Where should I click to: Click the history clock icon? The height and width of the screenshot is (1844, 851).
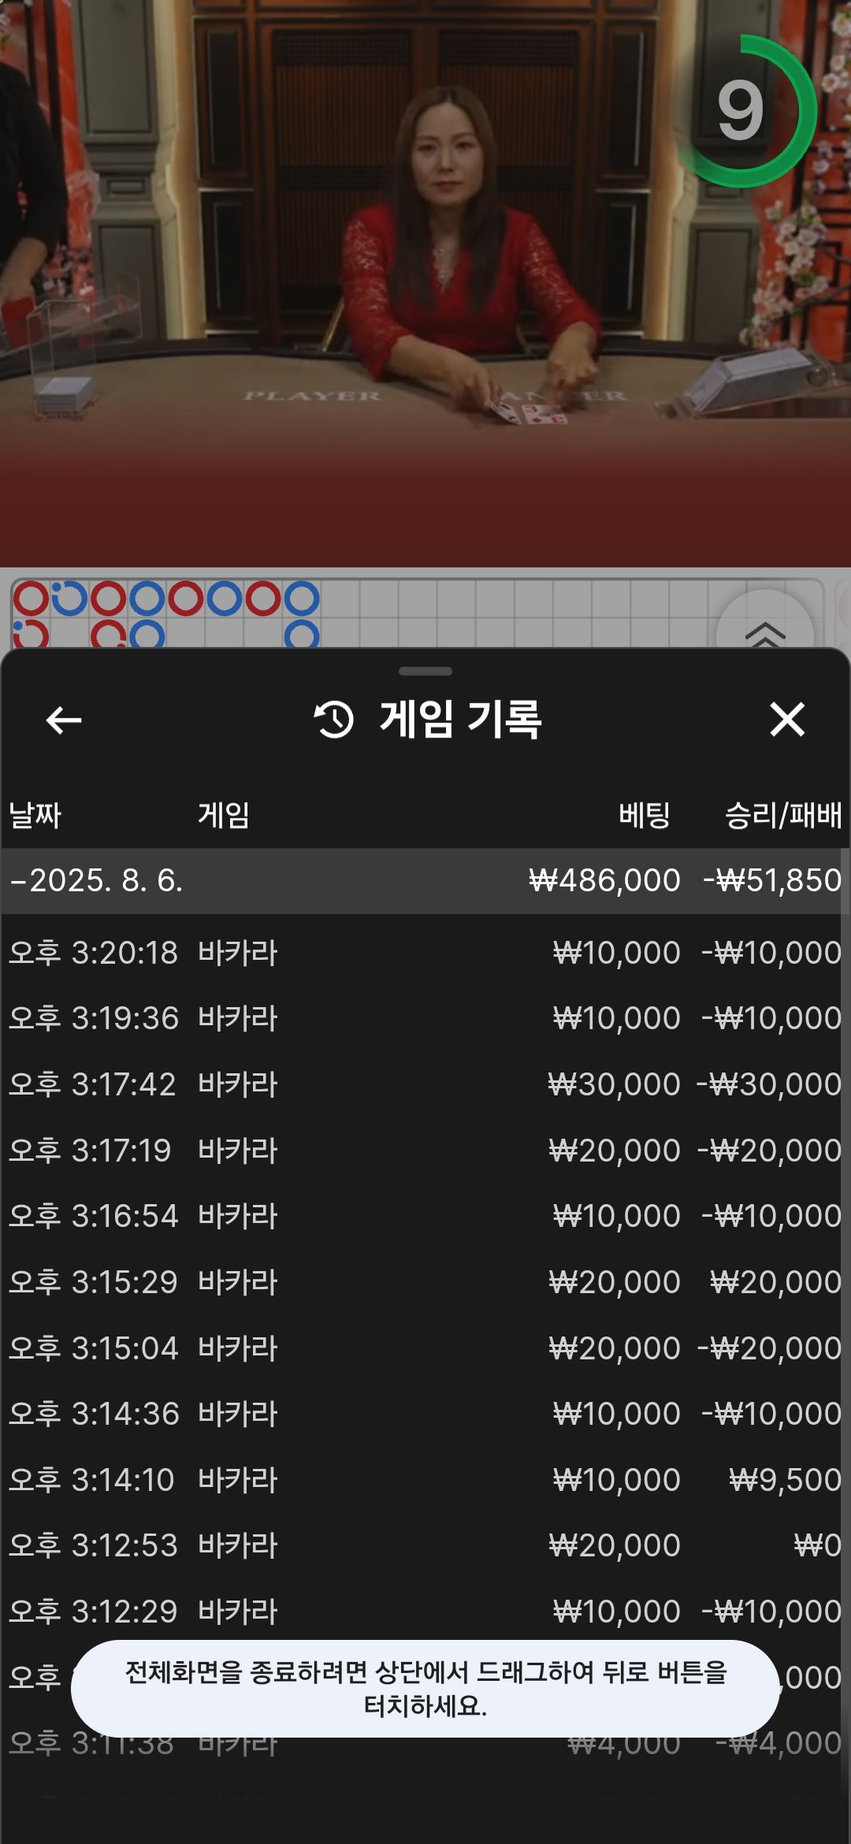(334, 719)
